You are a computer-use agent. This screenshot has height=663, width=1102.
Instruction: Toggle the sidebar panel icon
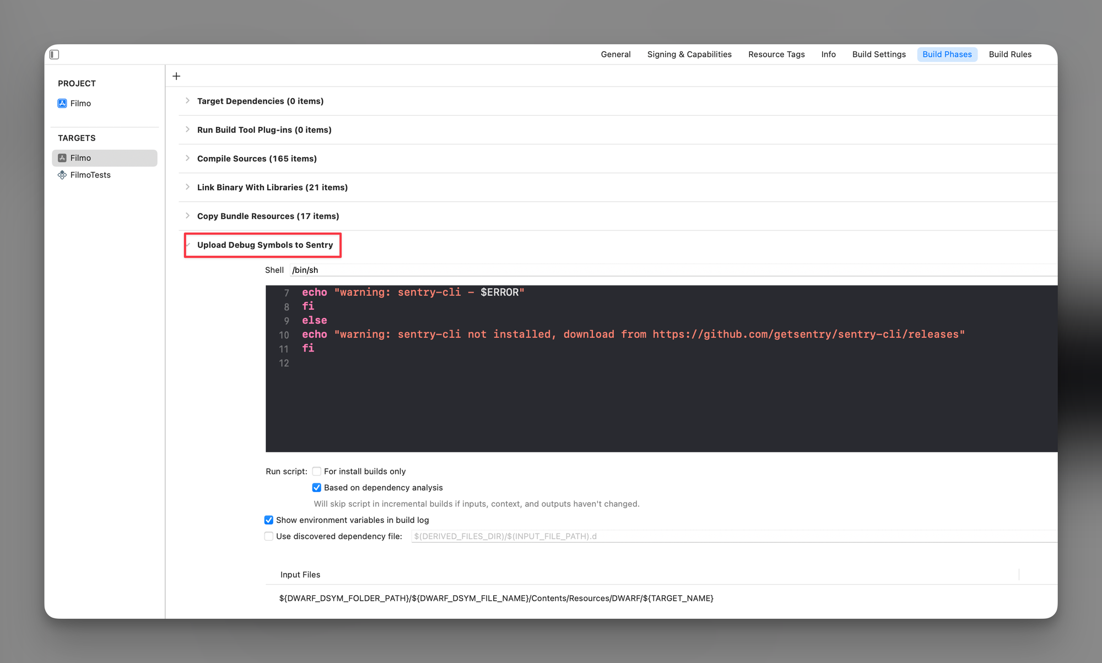coord(55,55)
